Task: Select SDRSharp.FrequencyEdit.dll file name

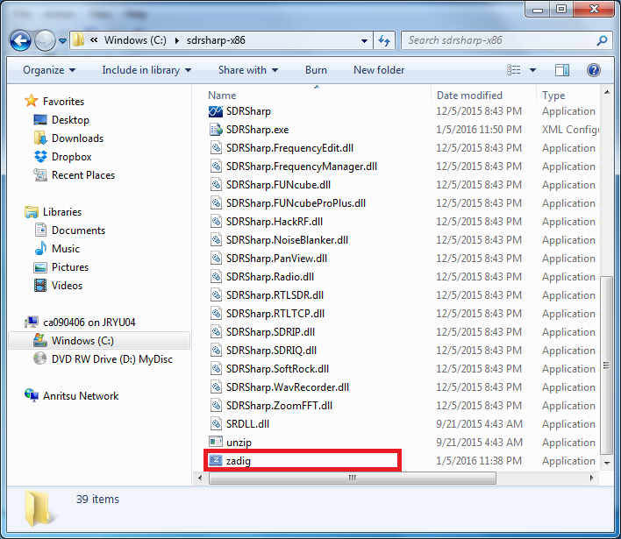Action: pos(289,148)
